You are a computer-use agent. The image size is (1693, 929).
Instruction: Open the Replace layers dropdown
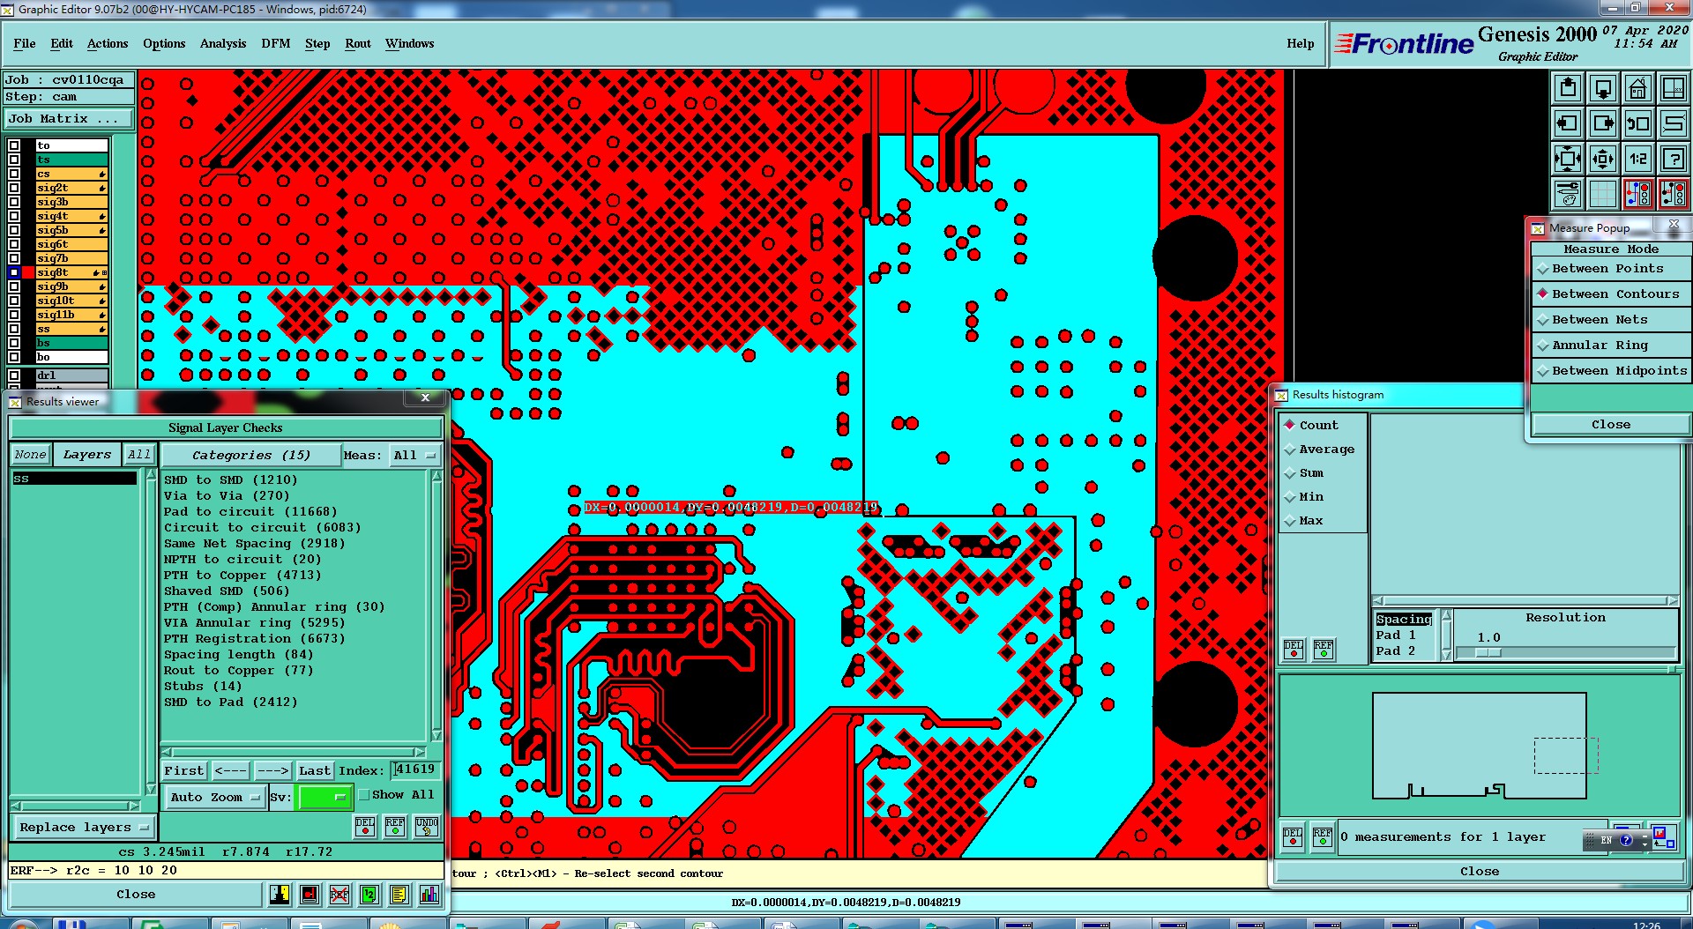click(x=84, y=828)
